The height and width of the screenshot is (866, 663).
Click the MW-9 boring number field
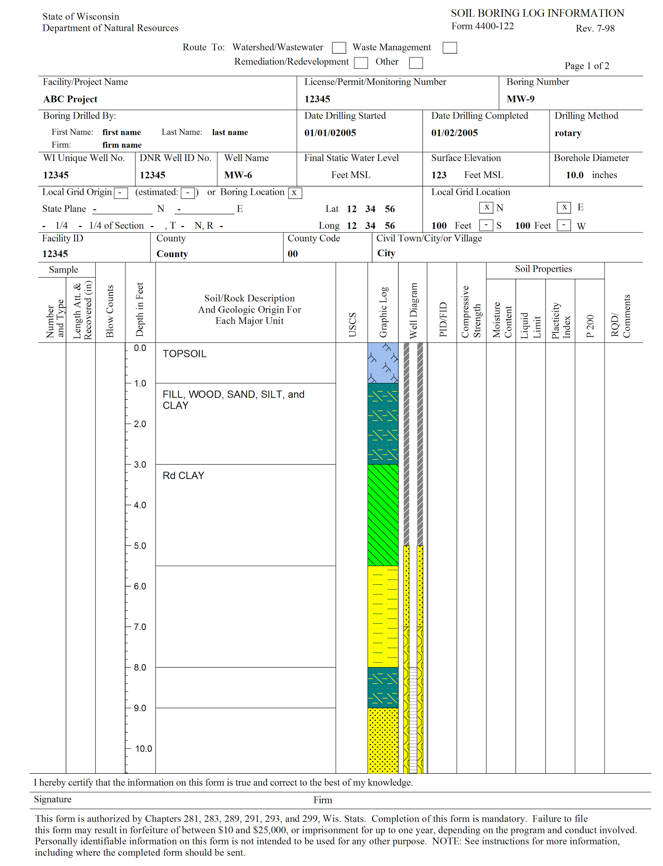(x=520, y=99)
